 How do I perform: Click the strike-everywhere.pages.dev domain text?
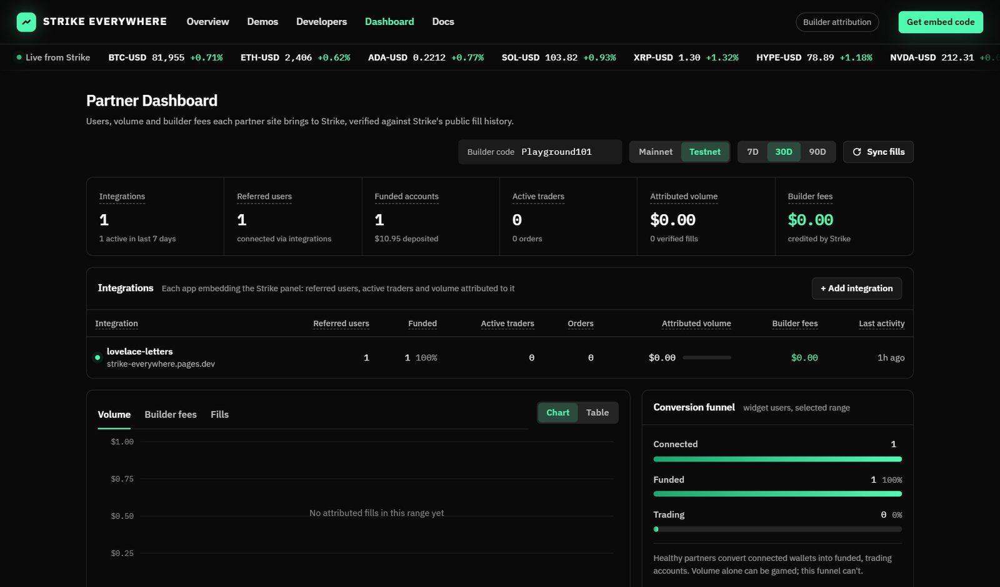161,364
